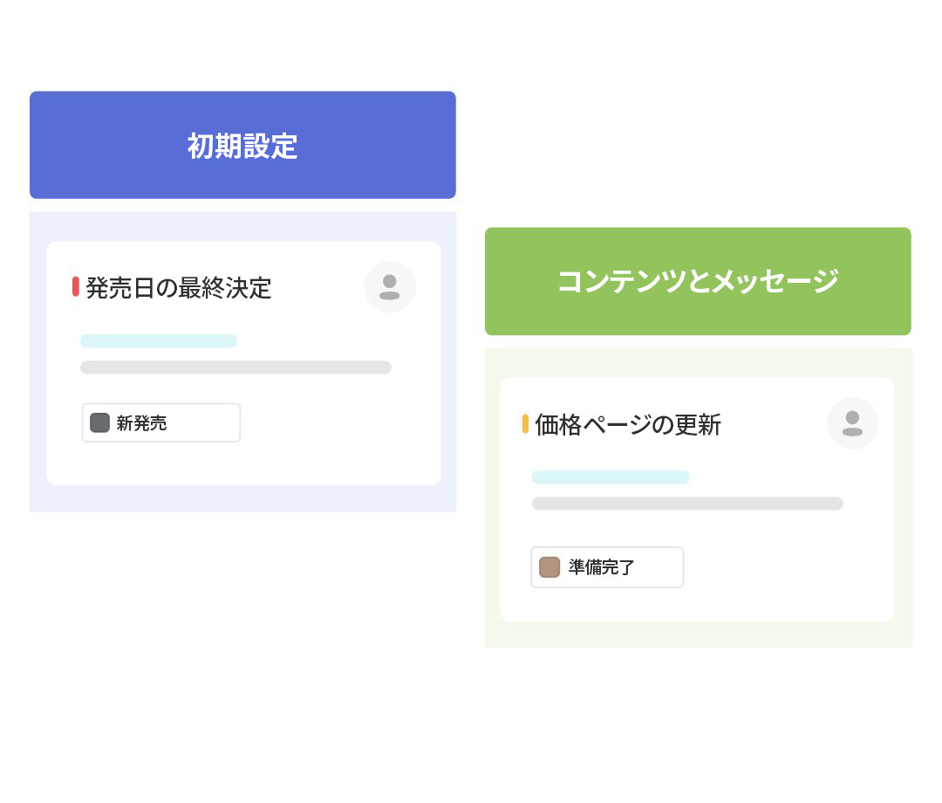The width and height of the screenshot is (942, 803).
Task: Click red priority marker beside 発売日の最終決定
Action: [76, 286]
